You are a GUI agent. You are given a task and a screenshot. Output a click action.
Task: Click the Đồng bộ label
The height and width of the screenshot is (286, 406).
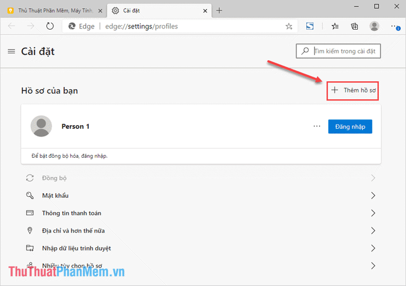click(55, 178)
